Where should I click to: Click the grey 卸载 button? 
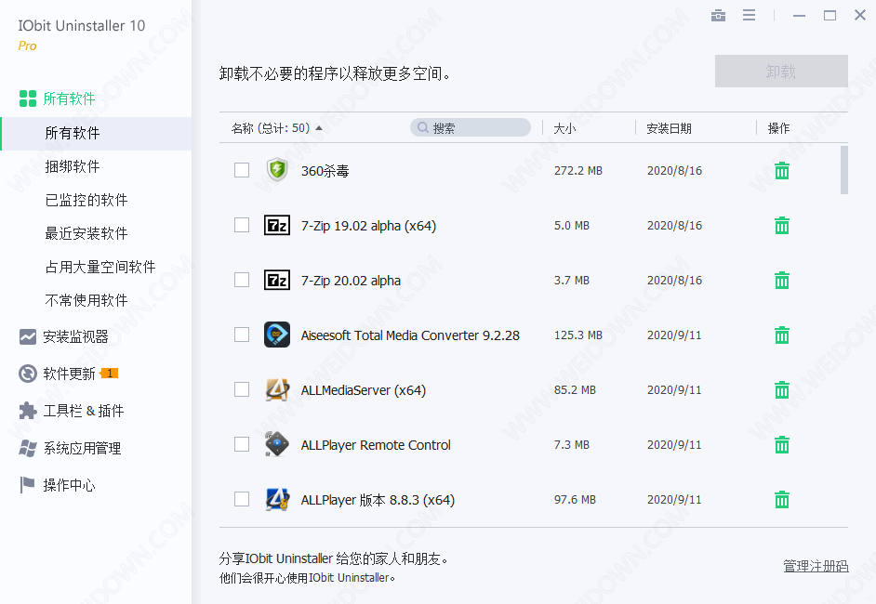coord(781,71)
